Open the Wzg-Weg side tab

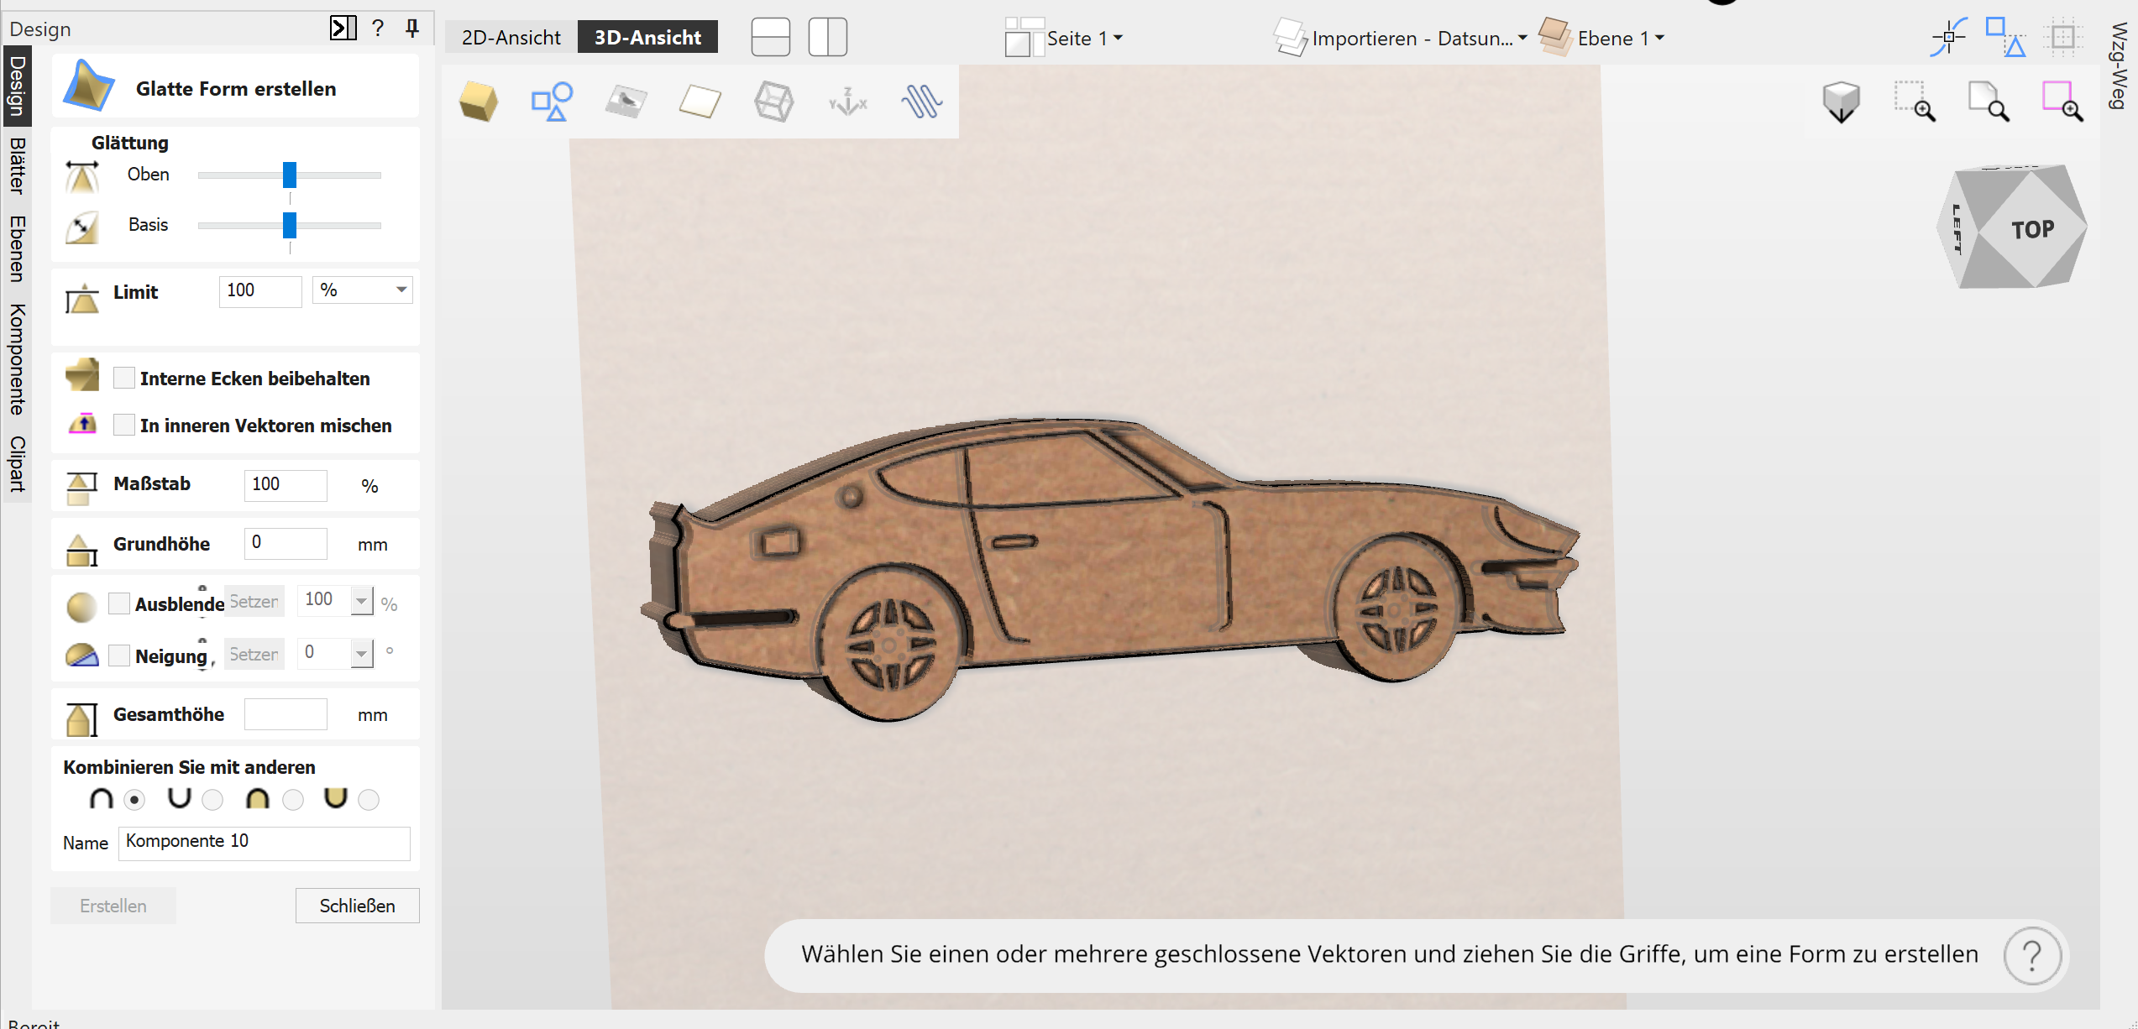point(2120,65)
